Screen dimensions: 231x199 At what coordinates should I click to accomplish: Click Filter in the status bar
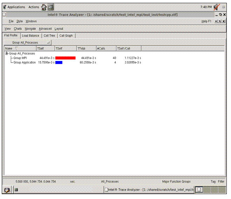click(221, 181)
